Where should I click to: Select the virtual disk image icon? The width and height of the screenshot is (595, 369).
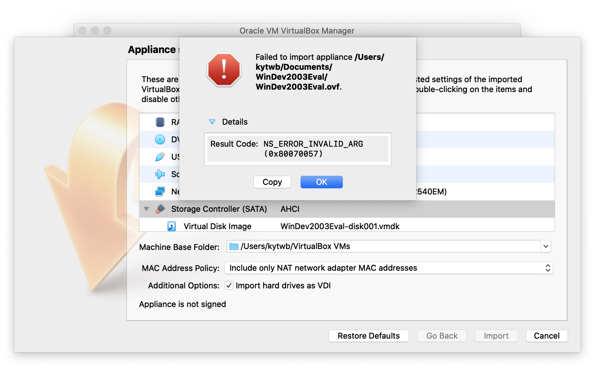pyautogui.click(x=172, y=226)
